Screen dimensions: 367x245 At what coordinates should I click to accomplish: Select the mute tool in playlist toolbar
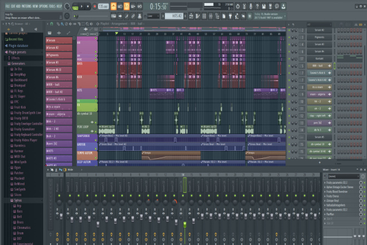coord(71,24)
